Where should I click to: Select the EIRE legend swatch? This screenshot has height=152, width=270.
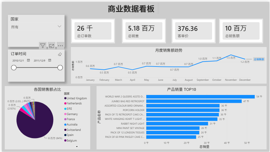pos(65,109)
